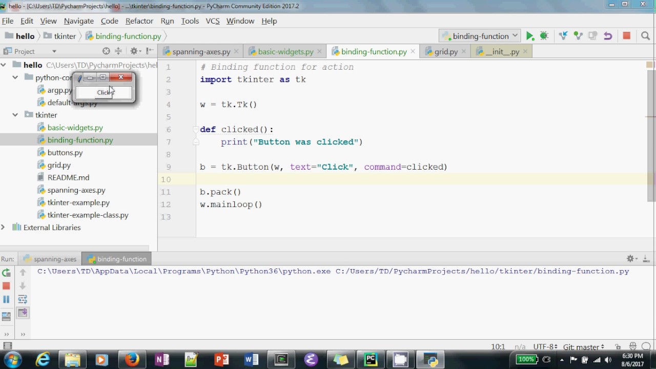This screenshot has height=369, width=656.
Task: Hide the Run tool window
Action: pos(646,259)
